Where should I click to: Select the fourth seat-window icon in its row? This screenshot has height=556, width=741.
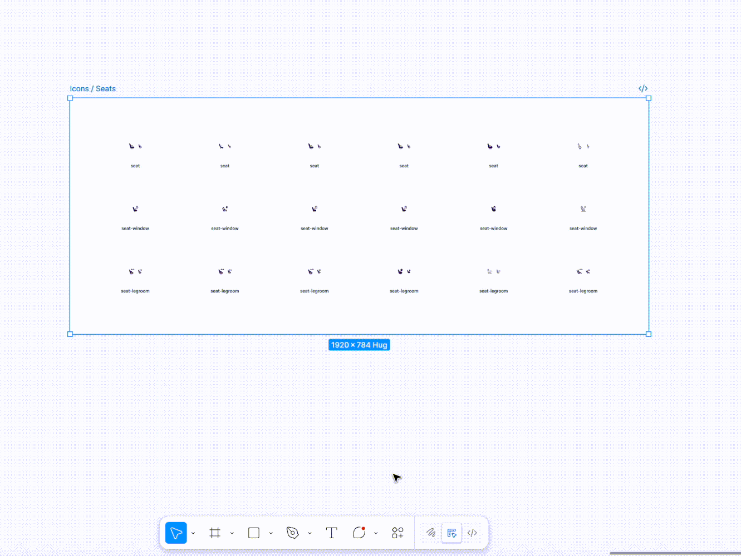point(404,209)
